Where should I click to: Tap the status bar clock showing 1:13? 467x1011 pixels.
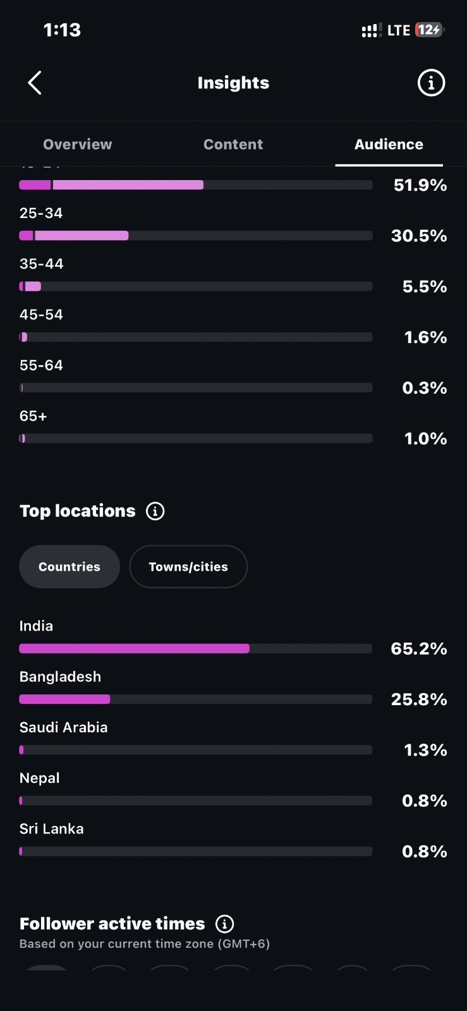tap(62, 30)
